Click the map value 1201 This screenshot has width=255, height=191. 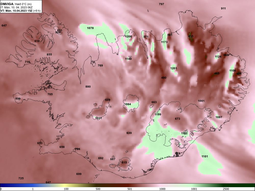pyautogui.click(x=173, y=68)
